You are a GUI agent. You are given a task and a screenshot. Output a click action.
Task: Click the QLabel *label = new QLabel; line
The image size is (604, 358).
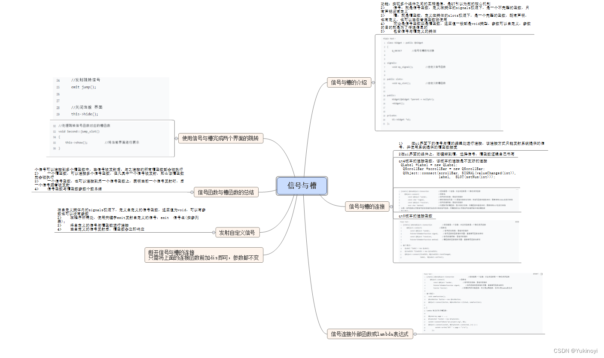pyautogui.click(x=429, y=165)
